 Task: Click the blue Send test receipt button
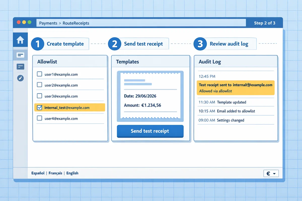[x=150, y=131]
